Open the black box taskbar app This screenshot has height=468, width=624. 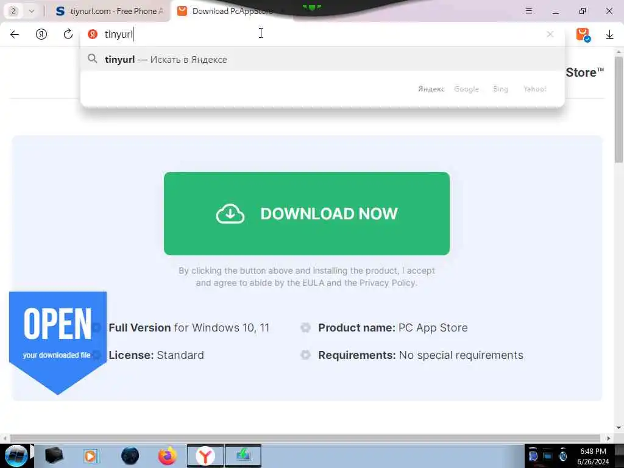[54, 456]
